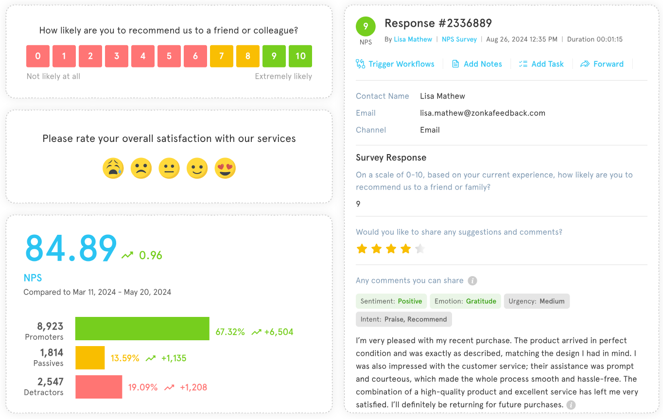Image resolution: width=663 pixels, height=419 pixels.
Task: Expand the Survey Response section
Action: pos(391,157)
